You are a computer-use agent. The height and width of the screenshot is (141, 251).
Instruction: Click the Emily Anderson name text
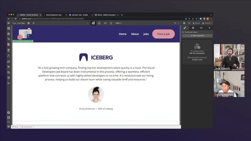pyautogui.click(x=87, y=109)
